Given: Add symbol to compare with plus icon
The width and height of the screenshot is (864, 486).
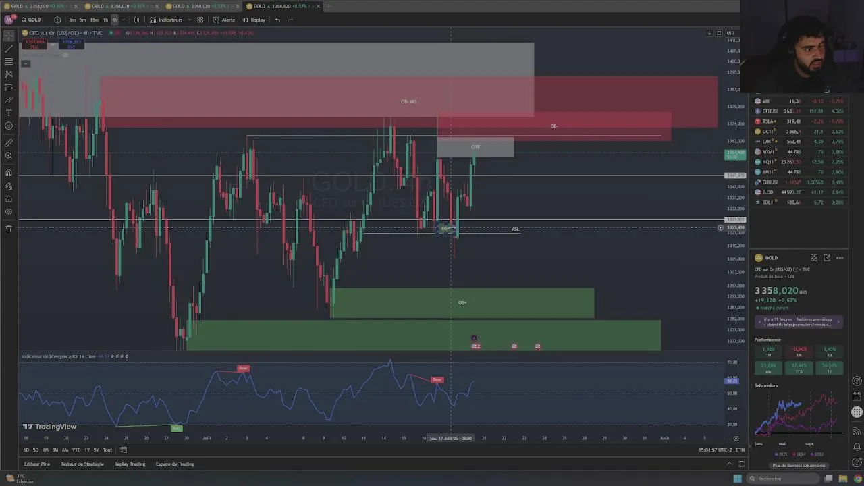Looking at the screenshot, I should tap(57, 20).
